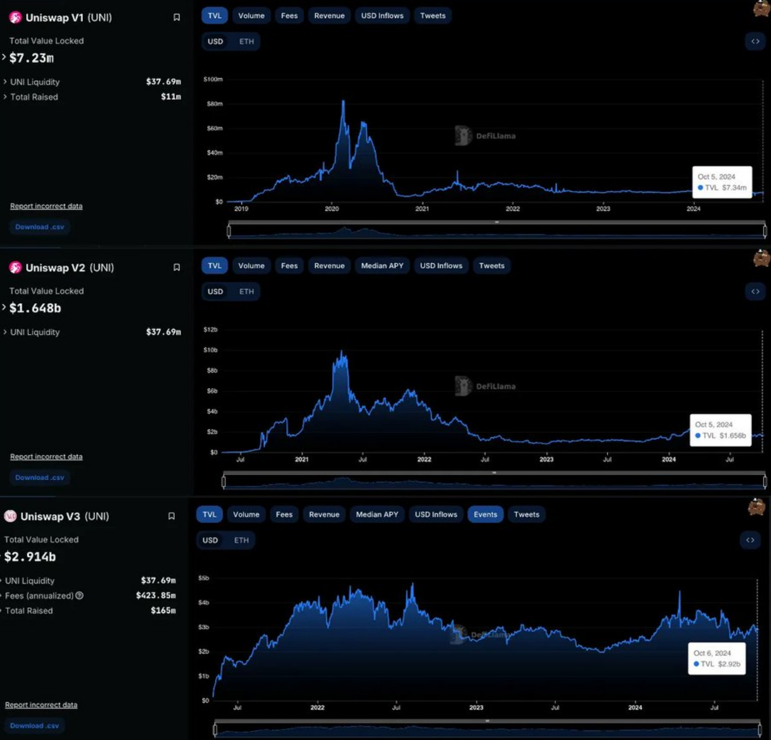Toggle Fees chart in Uniswap V2
This screenshot has height=740, width=771.
[x=289, y=266]
